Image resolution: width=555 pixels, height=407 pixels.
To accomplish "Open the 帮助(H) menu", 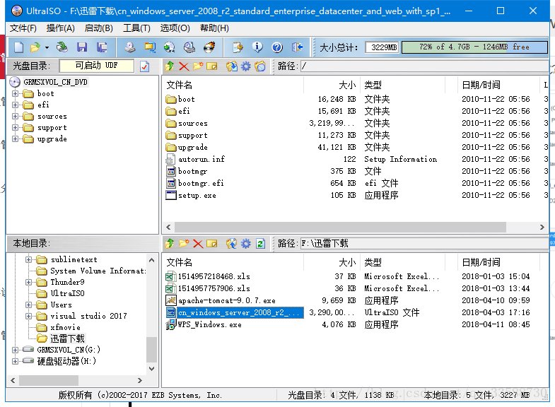I will (214, 28).
